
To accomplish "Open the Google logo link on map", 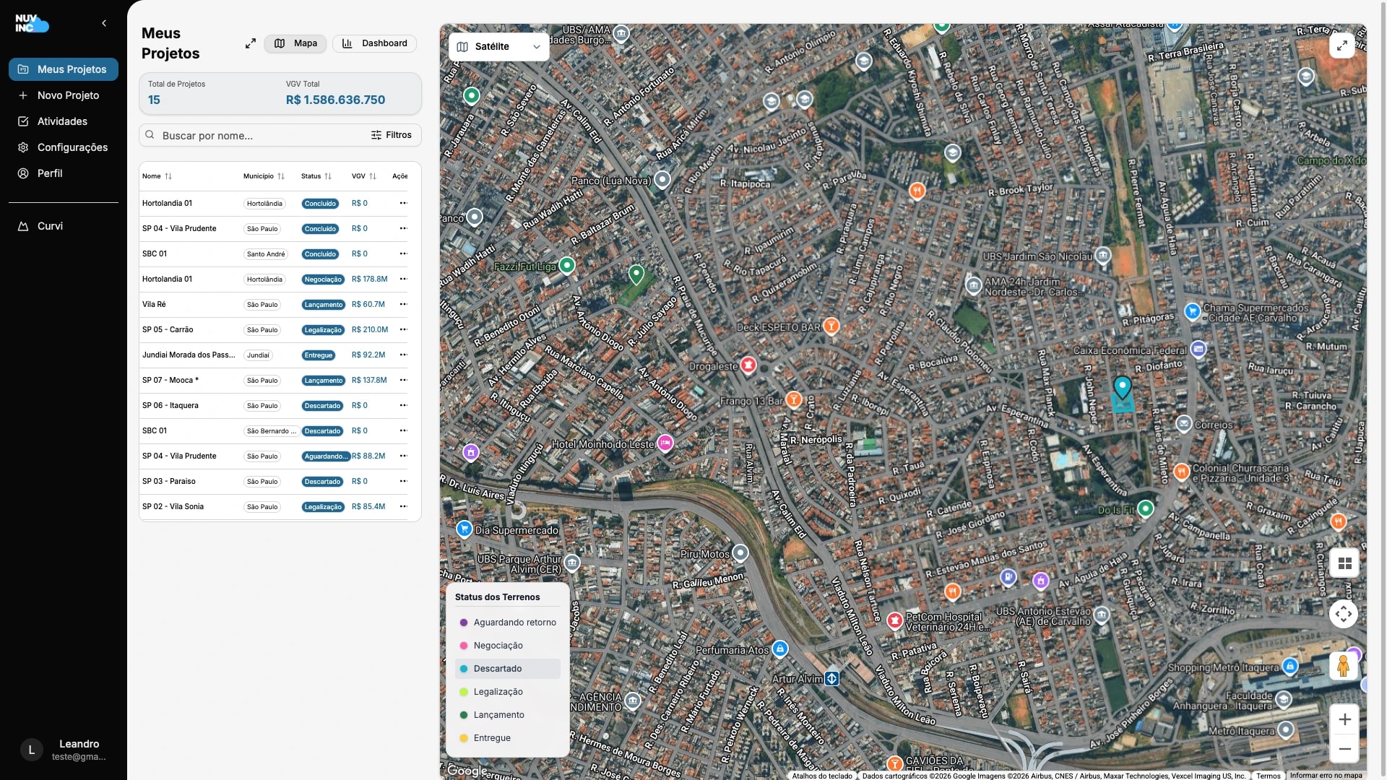I will coord(467,771).
